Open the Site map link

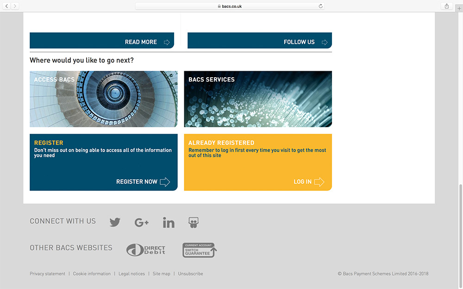tap(162, 274)
